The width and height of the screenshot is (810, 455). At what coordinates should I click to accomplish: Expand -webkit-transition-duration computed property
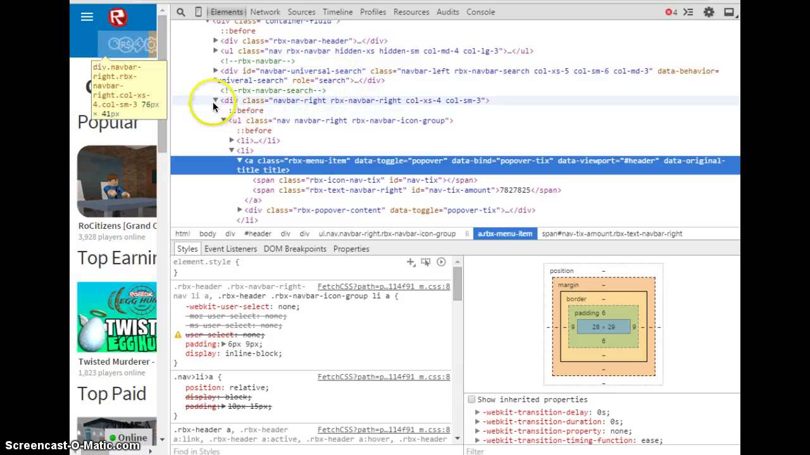(x=478, y=422)
